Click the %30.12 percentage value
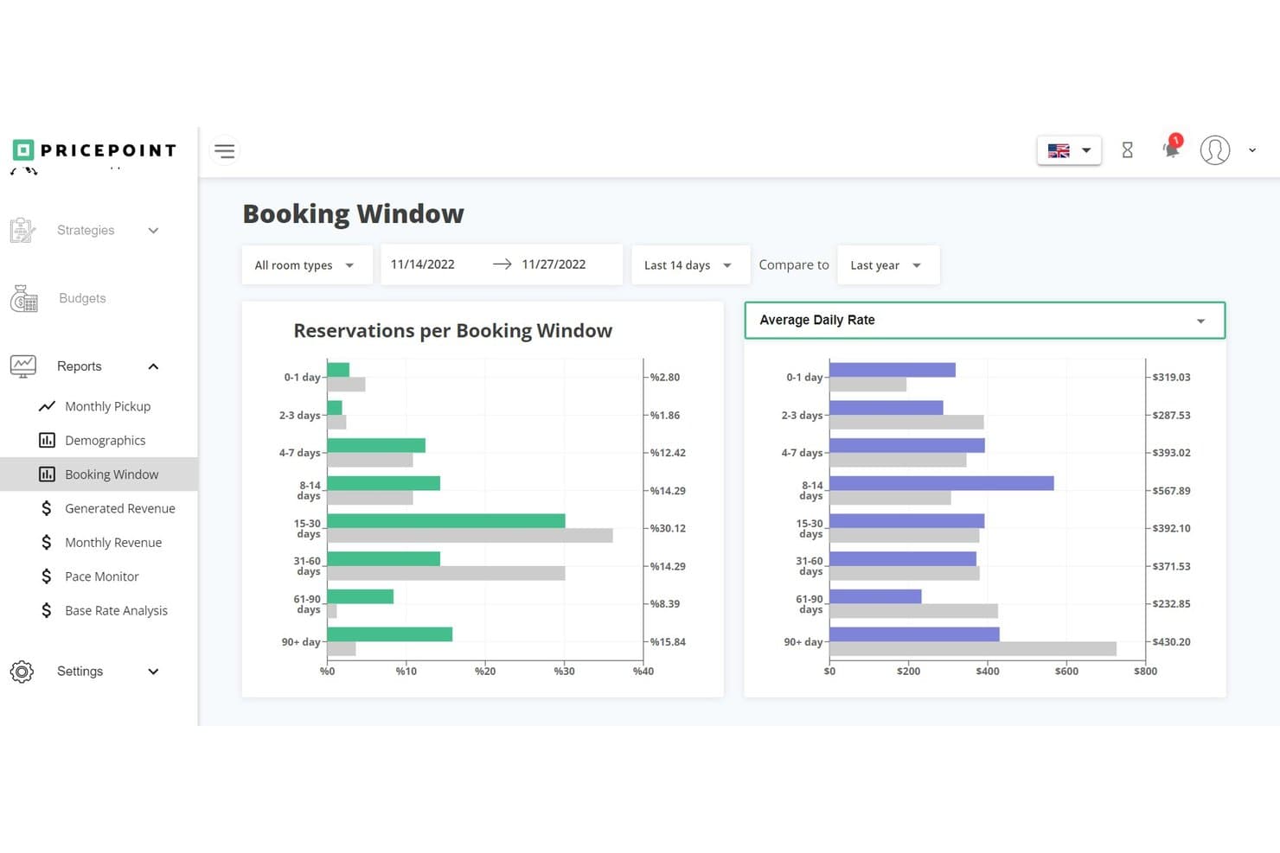The image size is (1280, 853). [x=668, y=528]
